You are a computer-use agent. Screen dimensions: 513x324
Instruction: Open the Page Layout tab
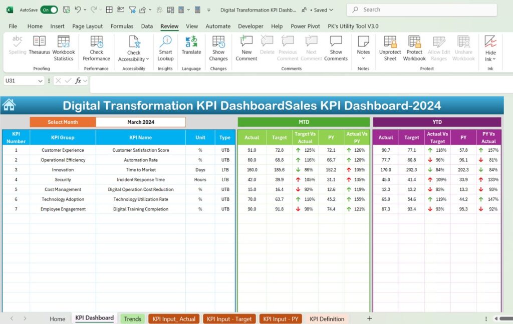click(x=87, y=26)
